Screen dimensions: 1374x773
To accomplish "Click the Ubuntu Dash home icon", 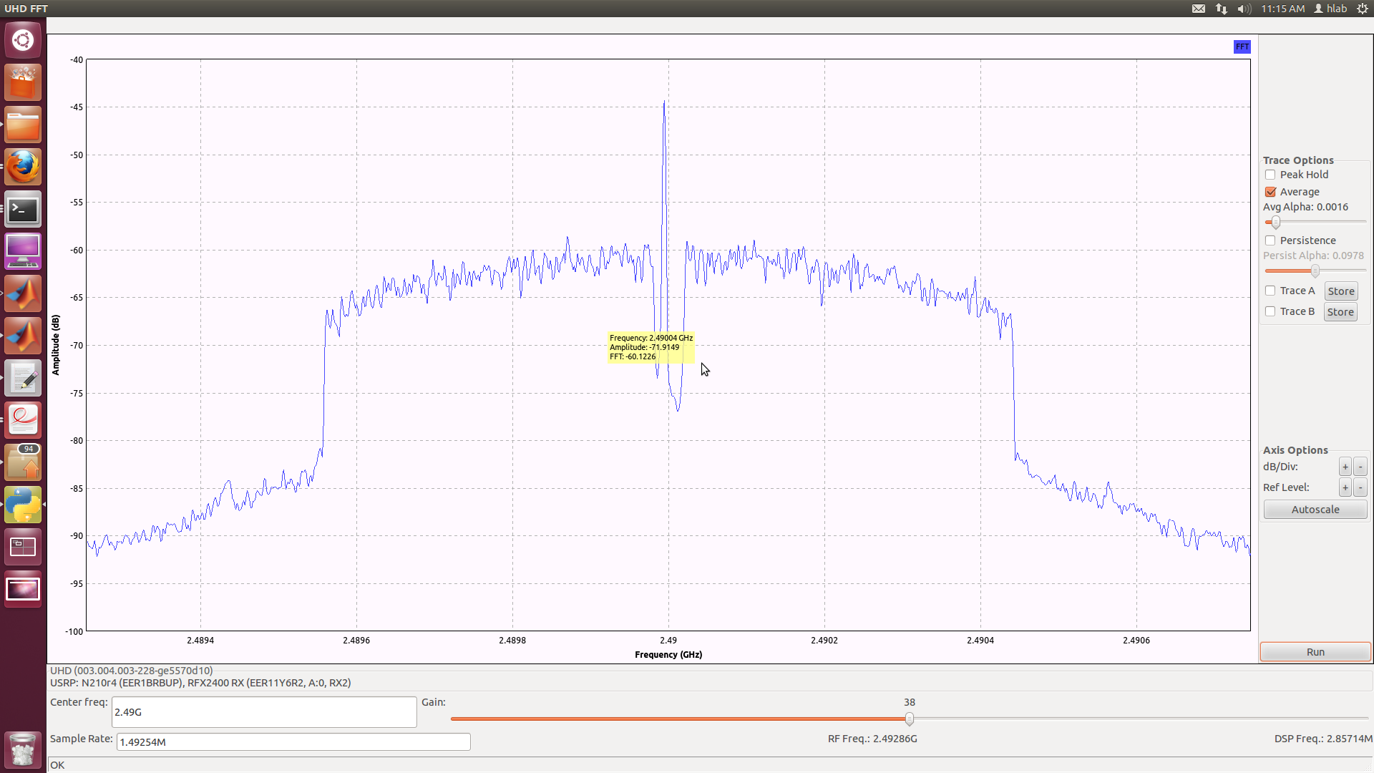I will point(23,40).
